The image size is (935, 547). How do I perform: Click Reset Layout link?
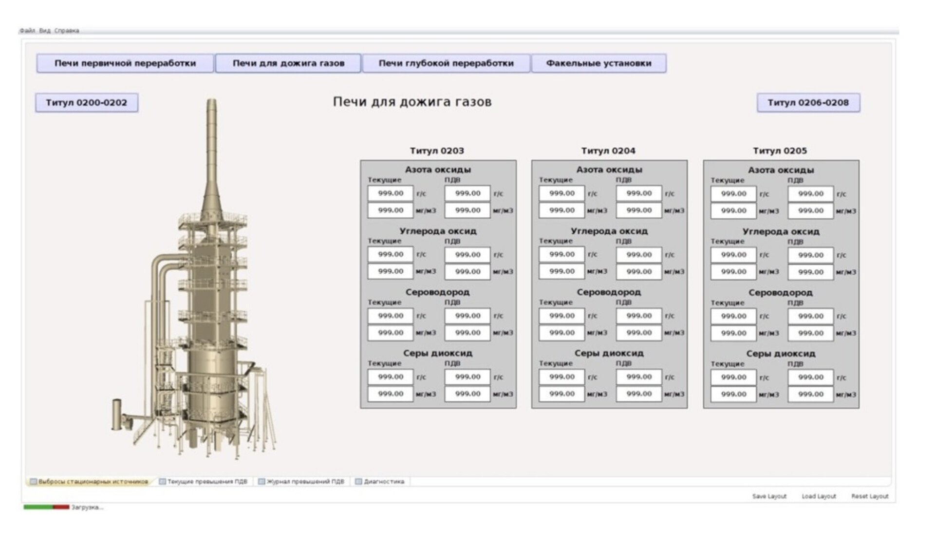[x=870, y=496]
